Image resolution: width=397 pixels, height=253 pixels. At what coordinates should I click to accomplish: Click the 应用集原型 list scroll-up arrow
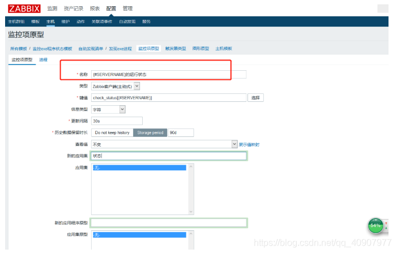(x=191, y=234)
